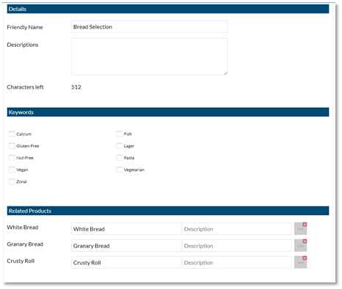This screenshot has width=342, height=289.
Task: Mark the Vegetarian keyword checkbox
Action: click(x=119, y=170)
